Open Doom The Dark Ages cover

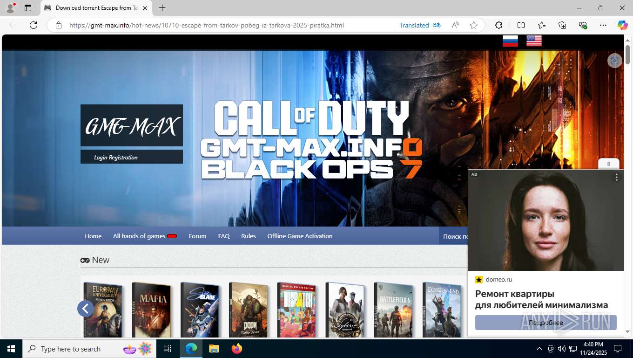[248, 310]
